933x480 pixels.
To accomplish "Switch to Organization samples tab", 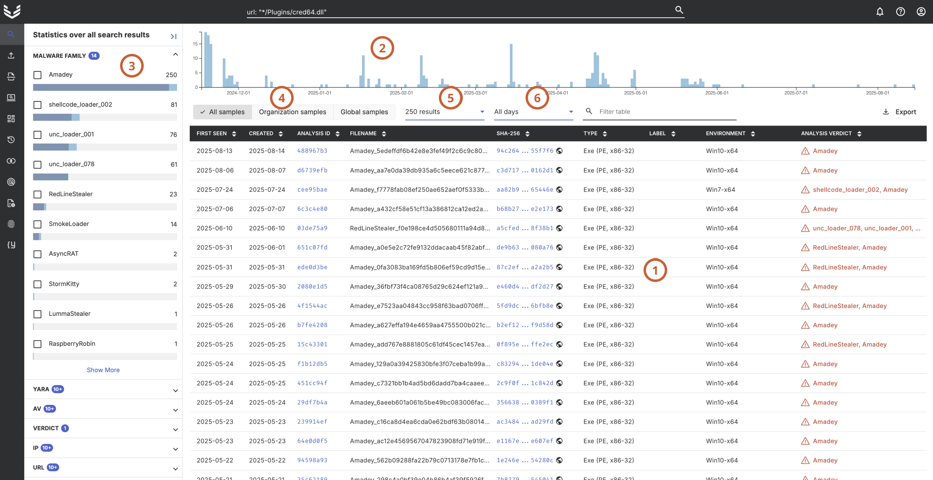I will point(292,112).
